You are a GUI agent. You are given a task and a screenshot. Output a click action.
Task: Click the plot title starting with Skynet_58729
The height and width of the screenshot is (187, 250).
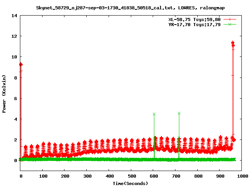click(x=130, y=8)
